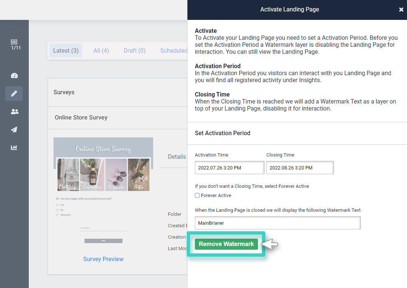Open the paper plane send icon
This screenshot has width=407, height=288.
tap(14, 130)
